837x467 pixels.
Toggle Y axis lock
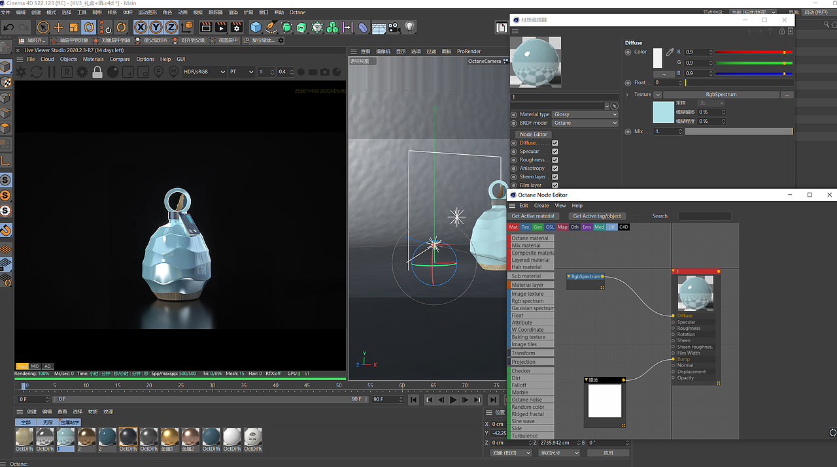[156, 27]
